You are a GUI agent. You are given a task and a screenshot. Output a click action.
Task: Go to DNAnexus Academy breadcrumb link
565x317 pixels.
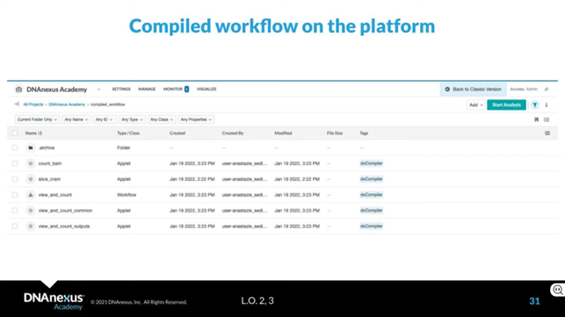[67, 104]
